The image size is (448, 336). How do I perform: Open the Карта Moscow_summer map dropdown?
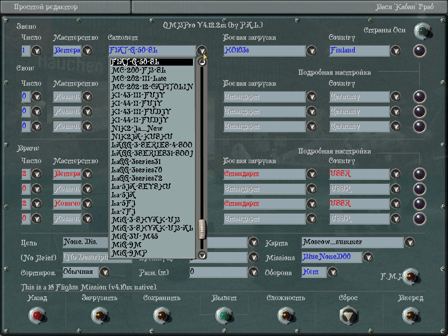click(x=409, y=242)
